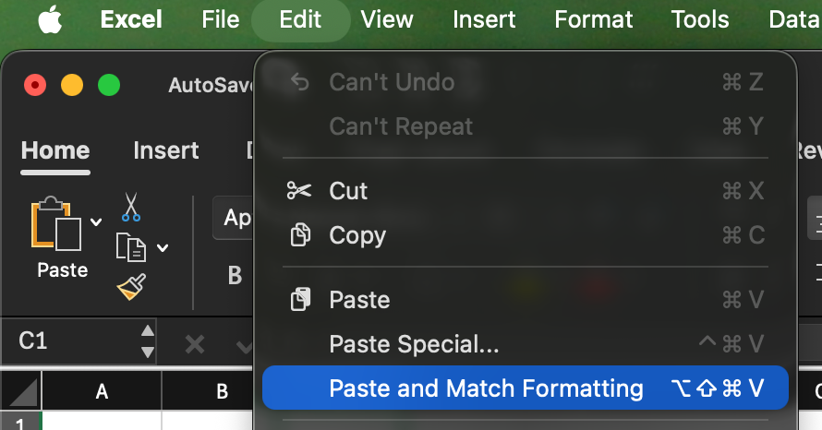This screenshot has width=822, height=430.
Task: Expand the Copy options dropdown arrow
Action: [163, 247]
